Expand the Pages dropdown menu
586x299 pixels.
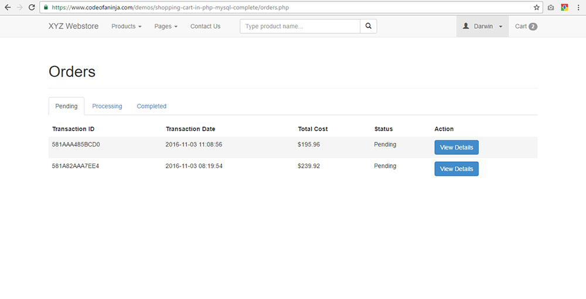click(x=166, y=26)
